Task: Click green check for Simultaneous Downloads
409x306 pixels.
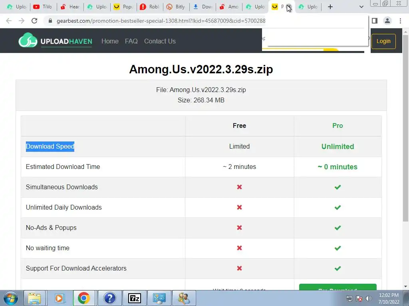Action: point(338,187)
